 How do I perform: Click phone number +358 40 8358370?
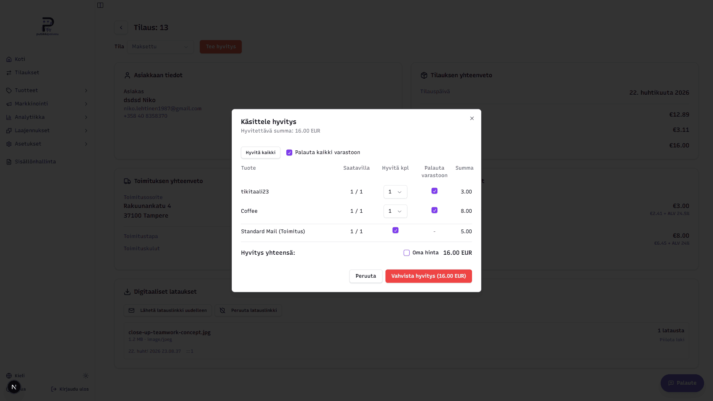click(x=146, y=116)
